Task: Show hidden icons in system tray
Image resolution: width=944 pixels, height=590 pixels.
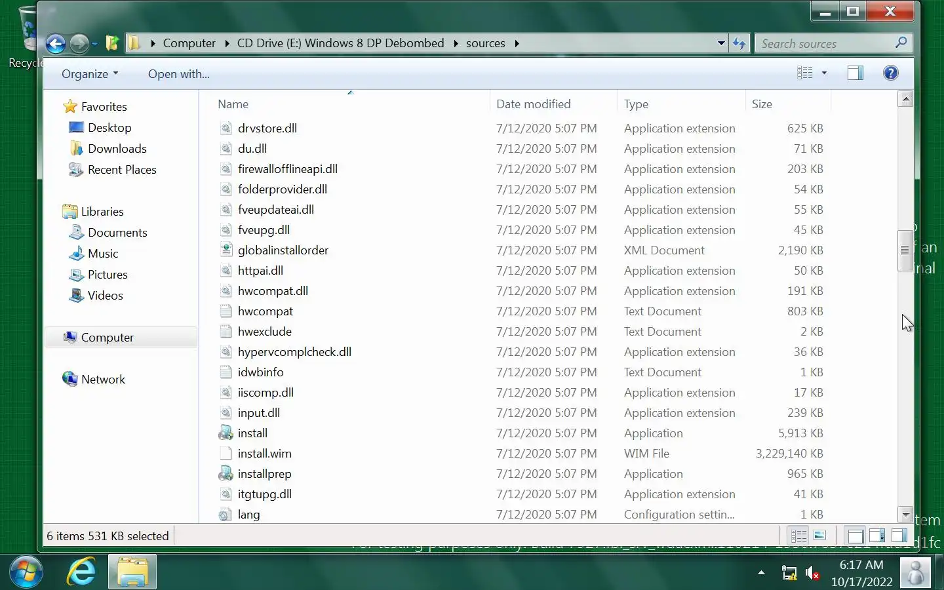Action: (x=761, y=573)
